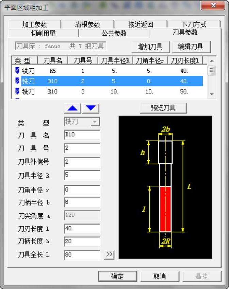Click the 悬挂 button
229x289 pixels.
click(202, 276)
